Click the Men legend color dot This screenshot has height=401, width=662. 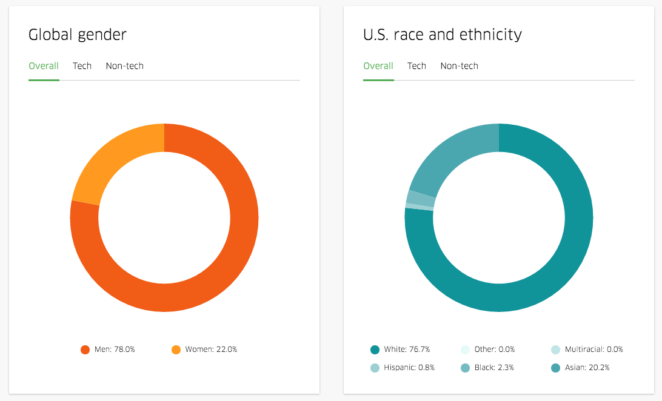tap(85, 350)
